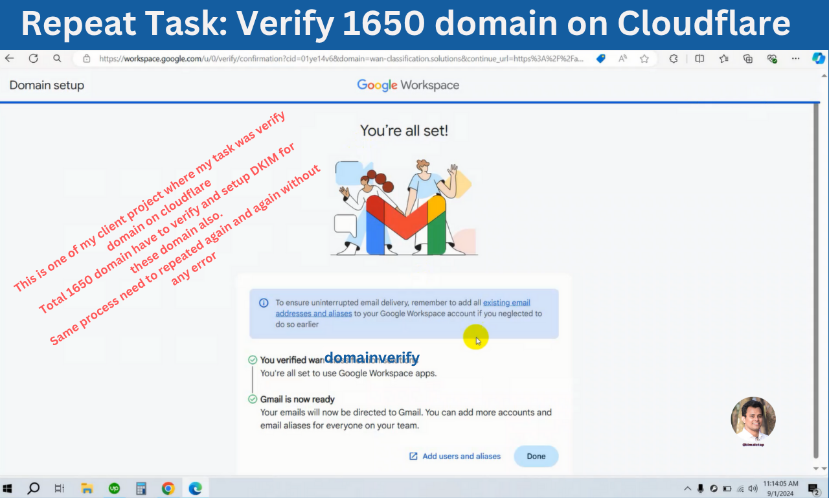Open the Extensions puzzle icon
829x498 pixels.
coord(674,58)
